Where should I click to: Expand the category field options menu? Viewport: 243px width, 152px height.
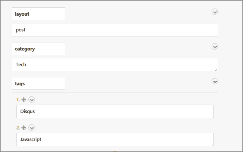pos(215,47)
